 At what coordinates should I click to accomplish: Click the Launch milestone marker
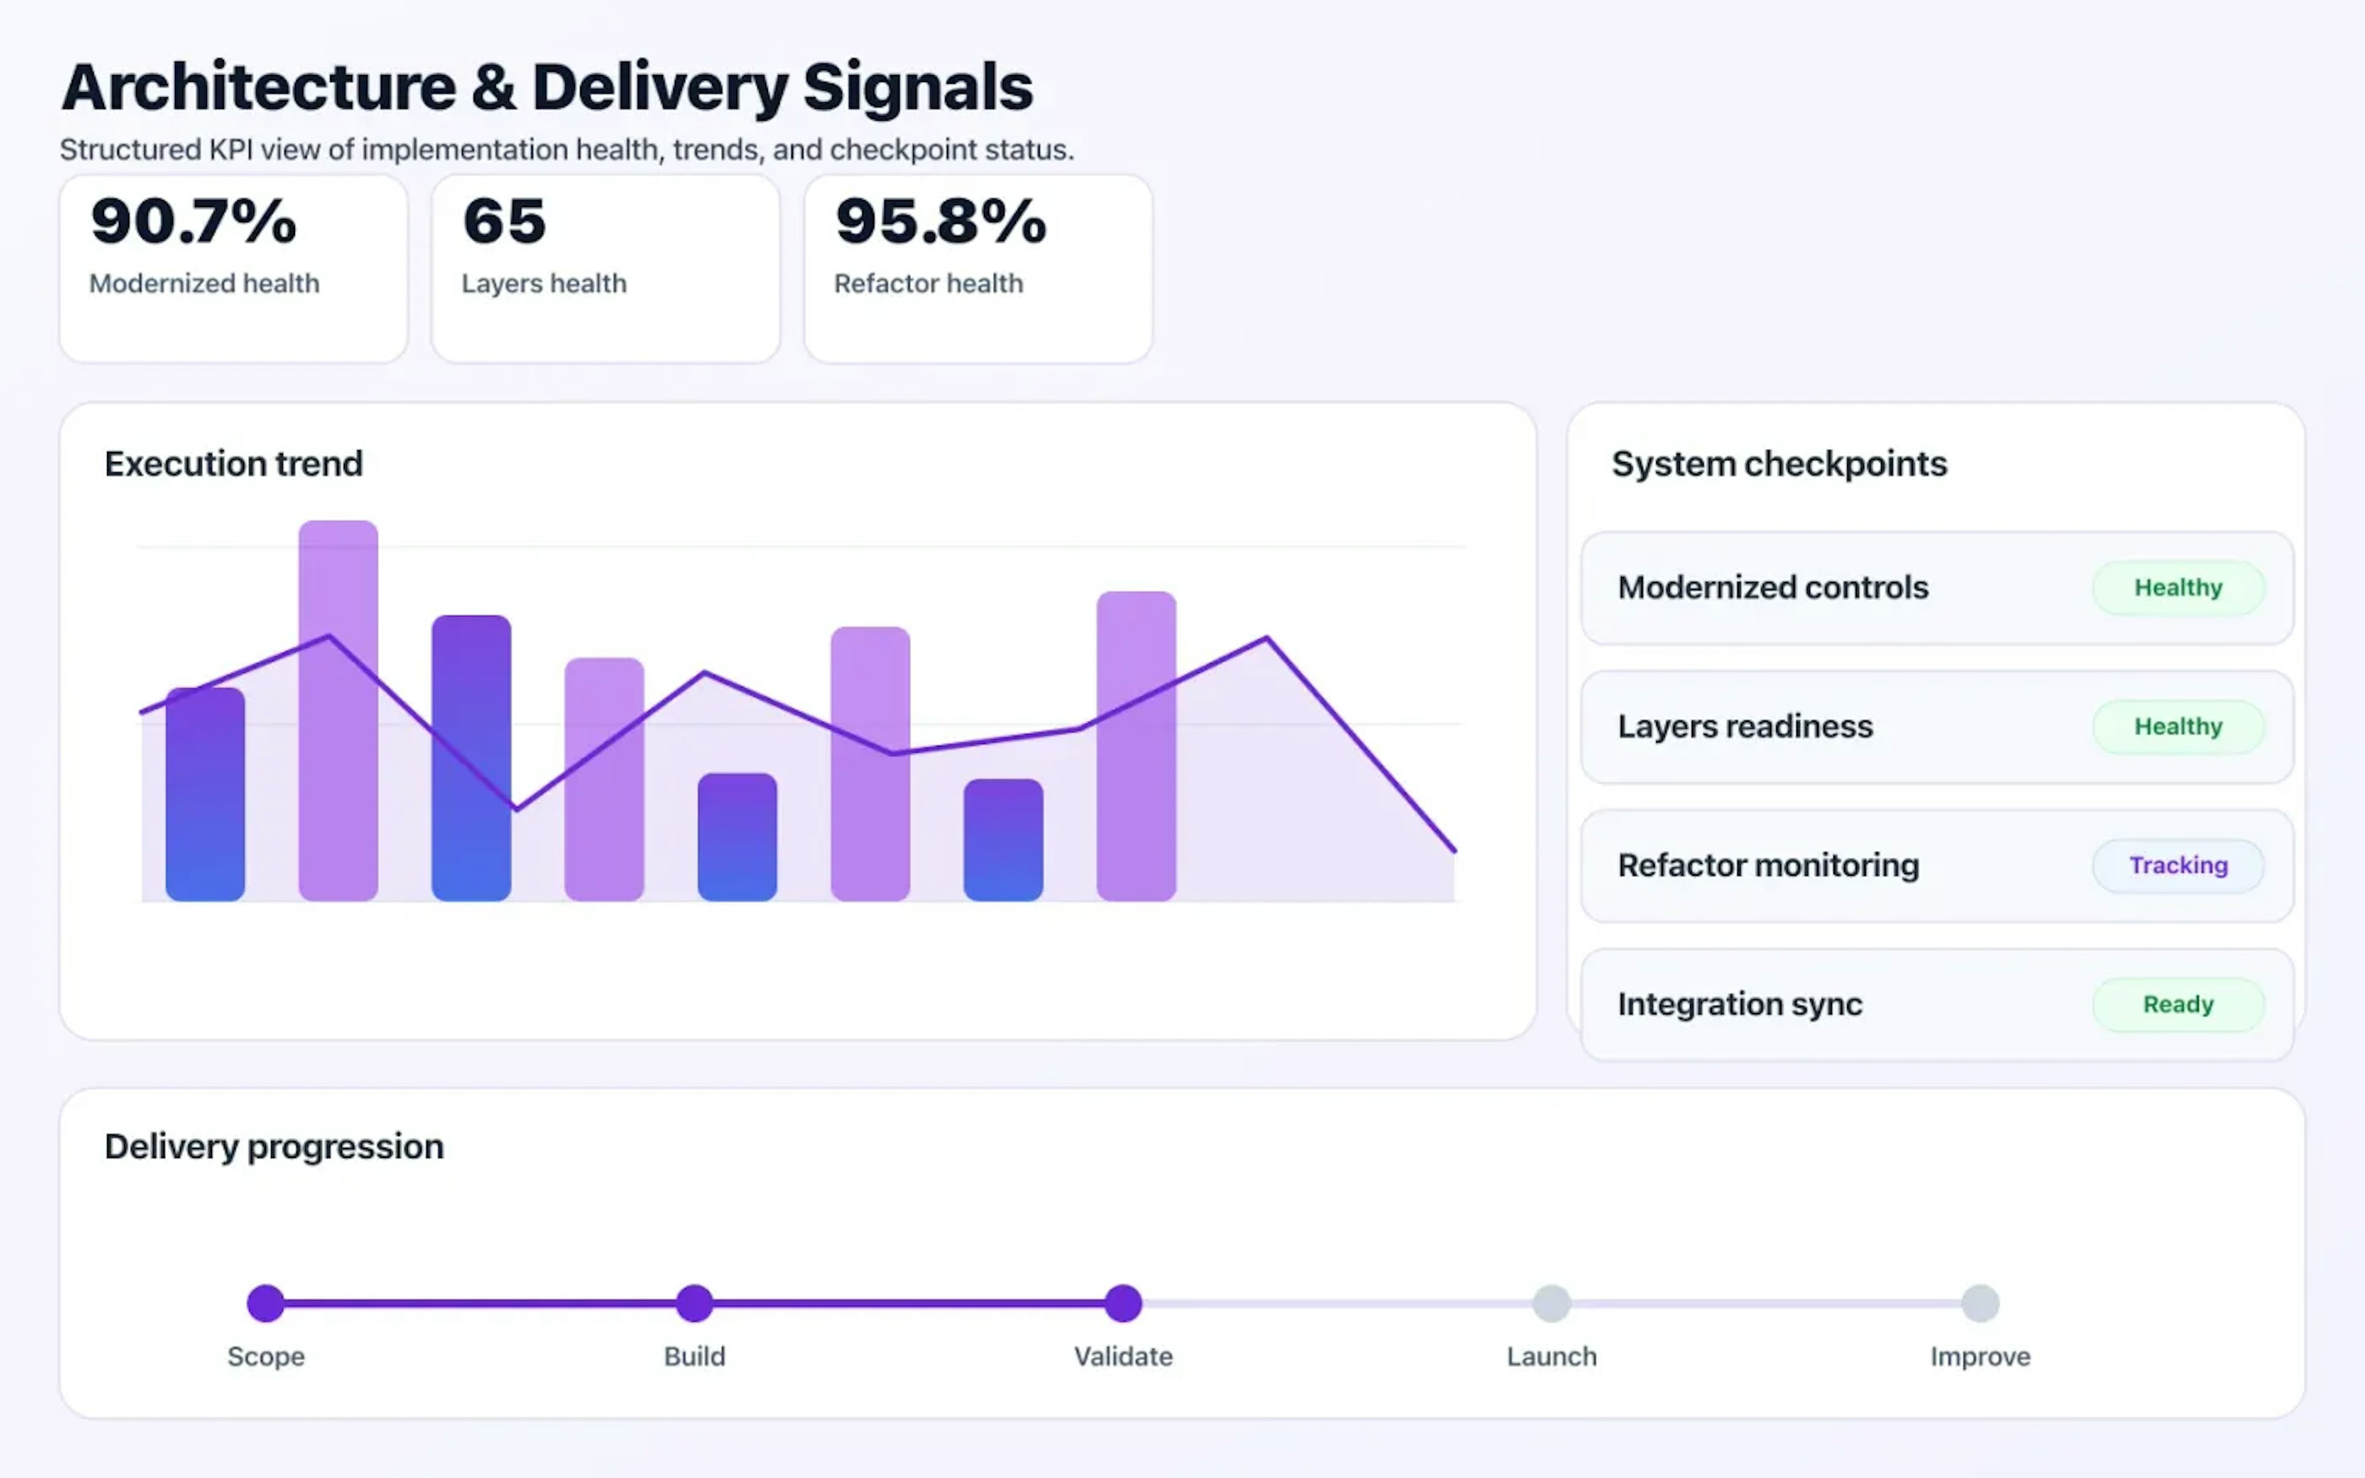1552,1302
